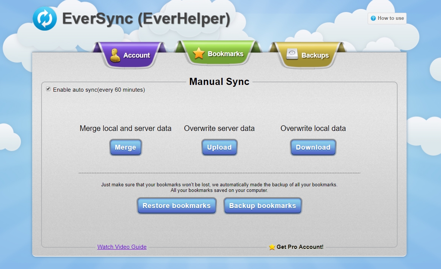This screenshot has height=269, width=441.
Task: Select the Bookmarks tab label
Action: pyautogui.click(x=225, y=54)
